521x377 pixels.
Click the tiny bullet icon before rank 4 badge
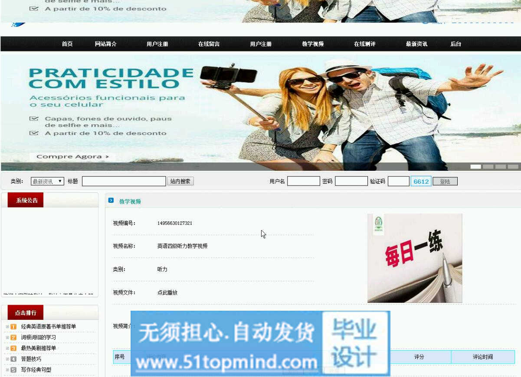tap(7, 359)
